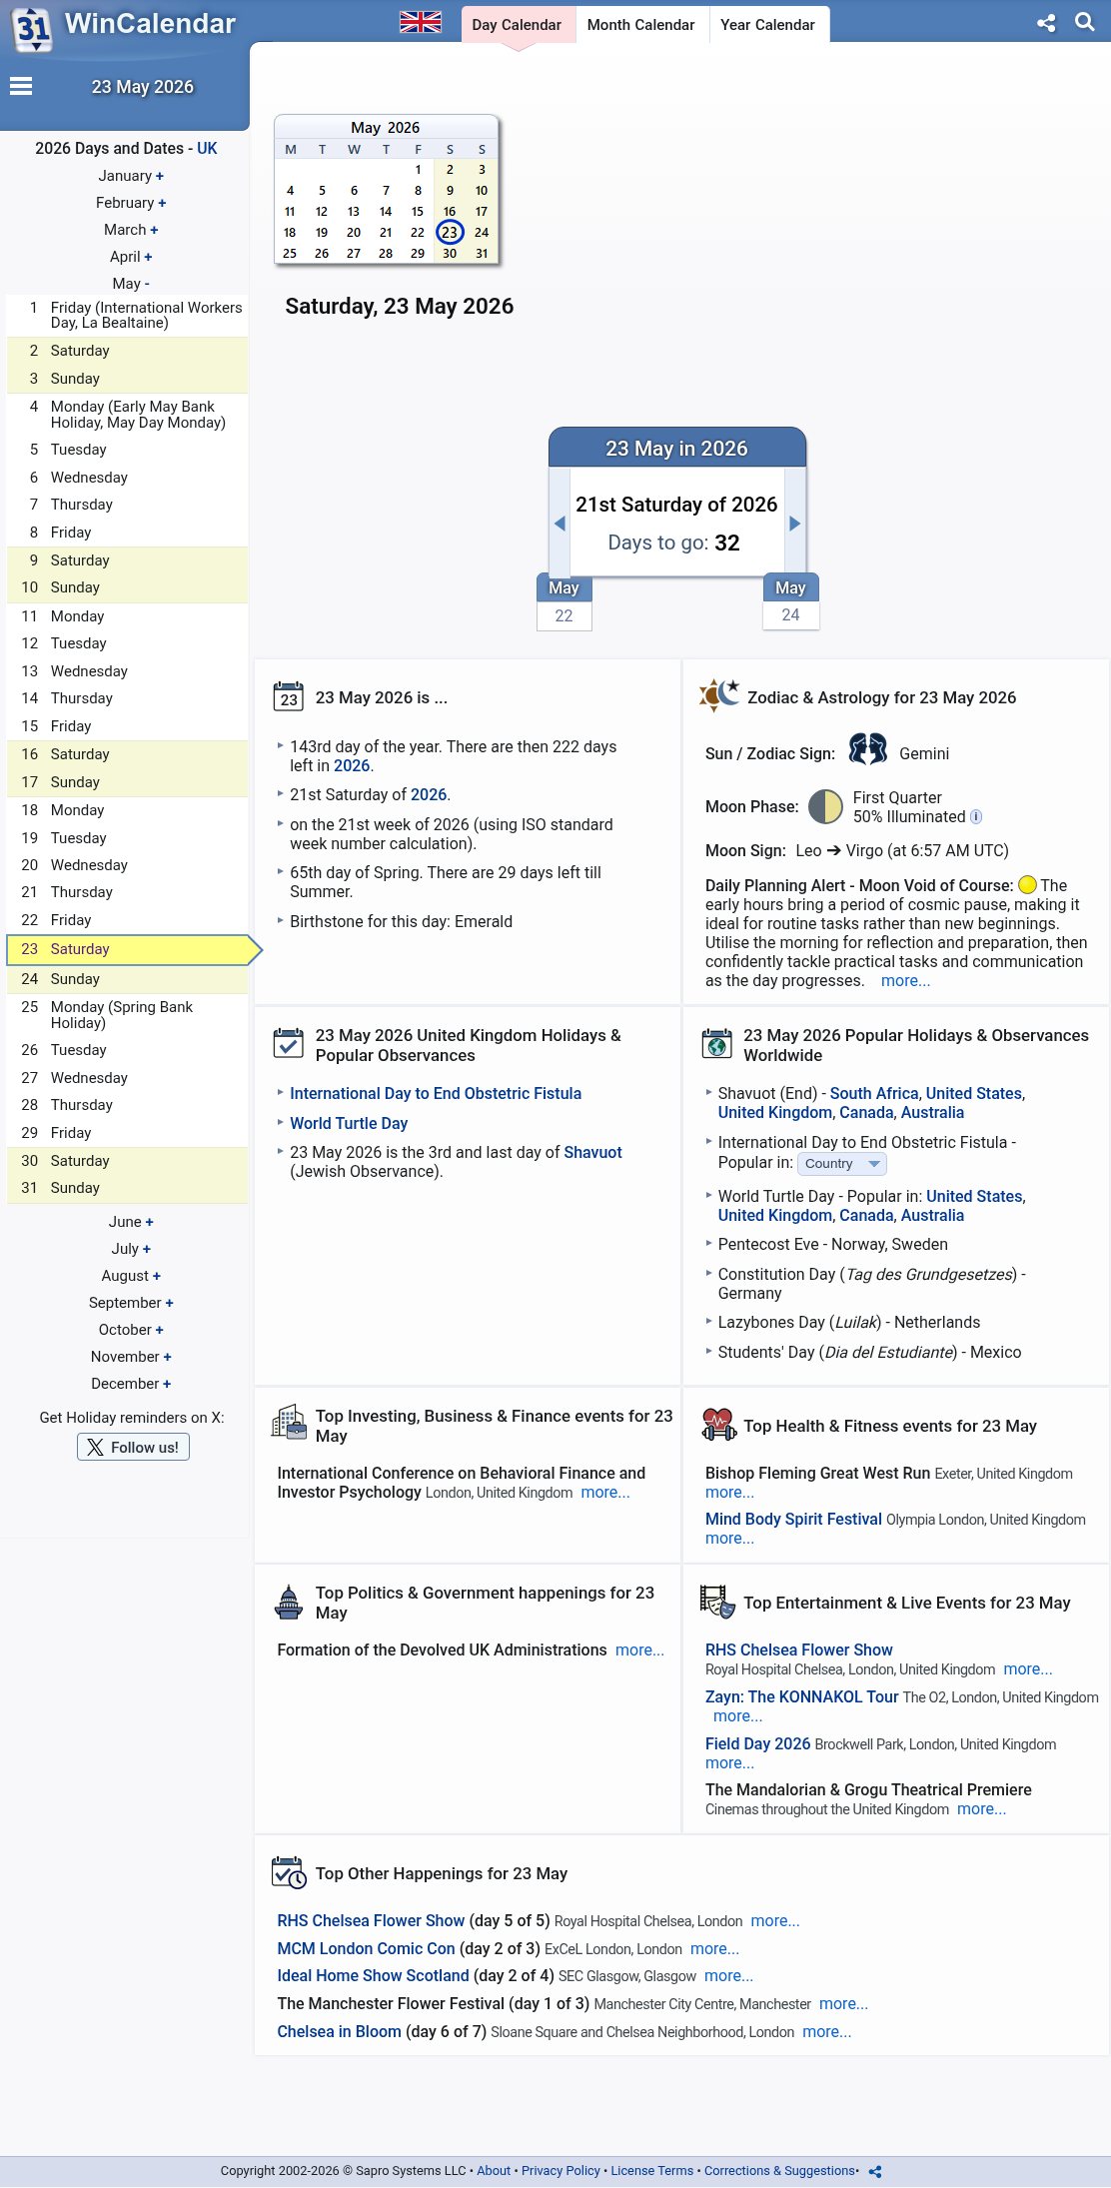Image resolution: width=1111 pixels, height=2188 pixels.
Task: Click South Africa link under Shavuot
Action: [x=874, y=1094]
